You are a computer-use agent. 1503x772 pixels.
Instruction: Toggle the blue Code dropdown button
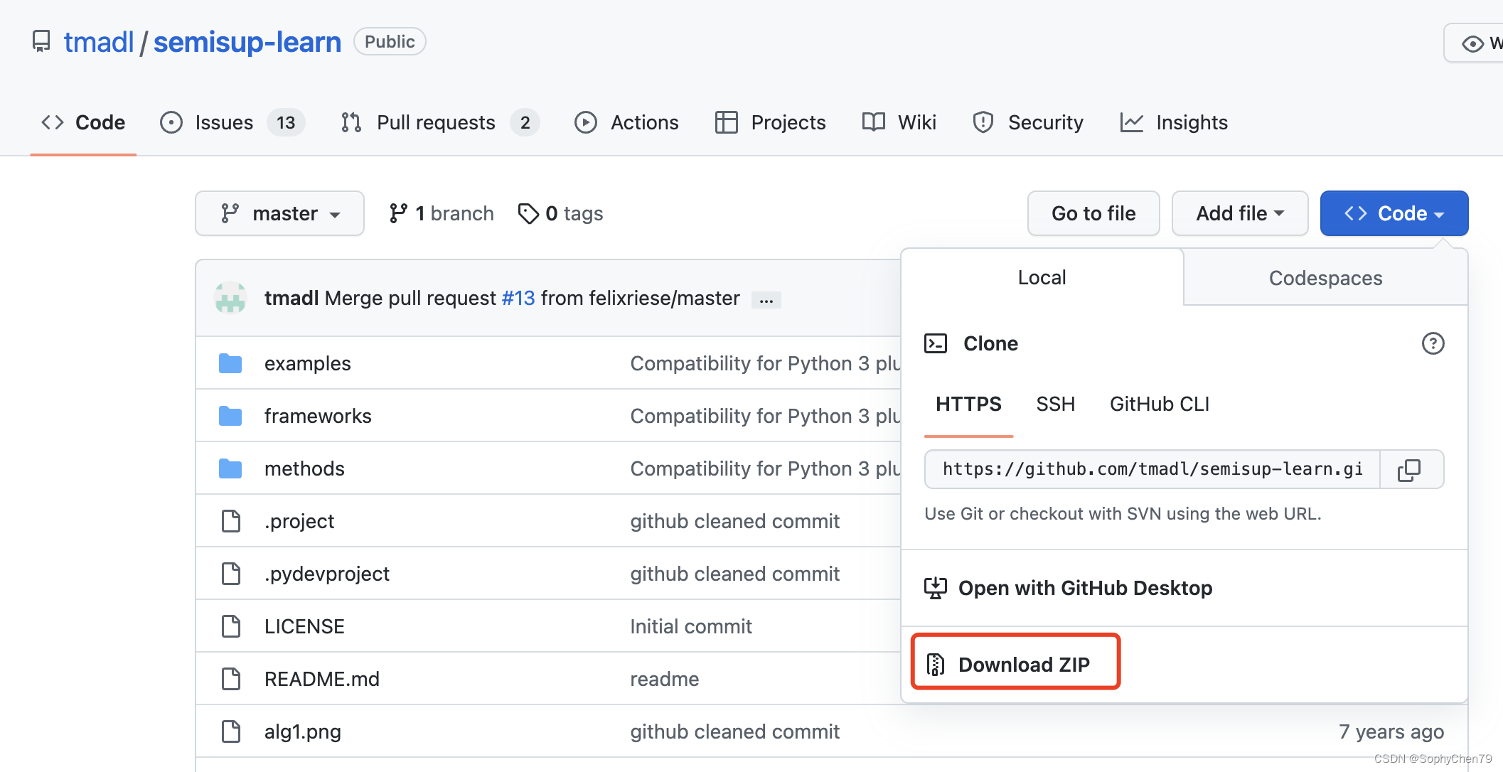[x=1394, y=213]
